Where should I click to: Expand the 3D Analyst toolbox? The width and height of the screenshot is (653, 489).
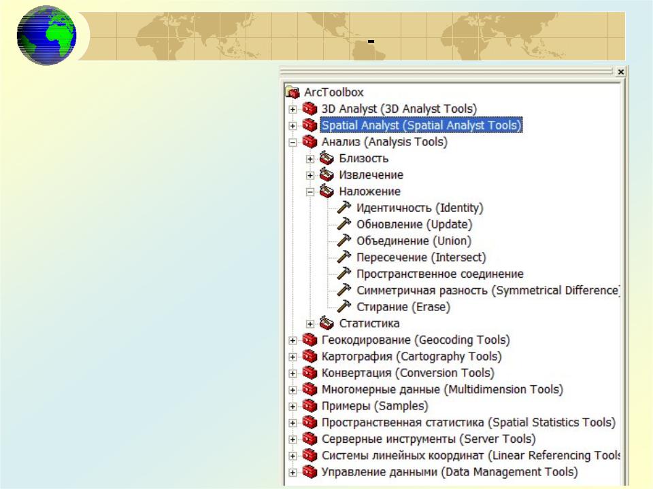click(x=292, y=109)
